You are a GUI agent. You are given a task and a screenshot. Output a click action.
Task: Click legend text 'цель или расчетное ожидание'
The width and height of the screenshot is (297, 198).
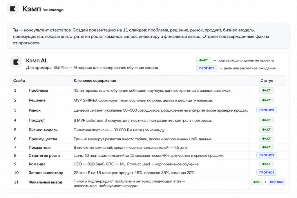(x=250, y=68)
